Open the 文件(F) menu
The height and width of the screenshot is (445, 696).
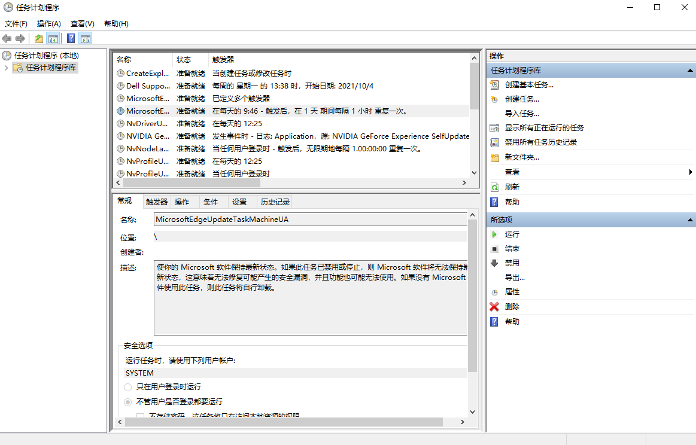tap(16, 23)
